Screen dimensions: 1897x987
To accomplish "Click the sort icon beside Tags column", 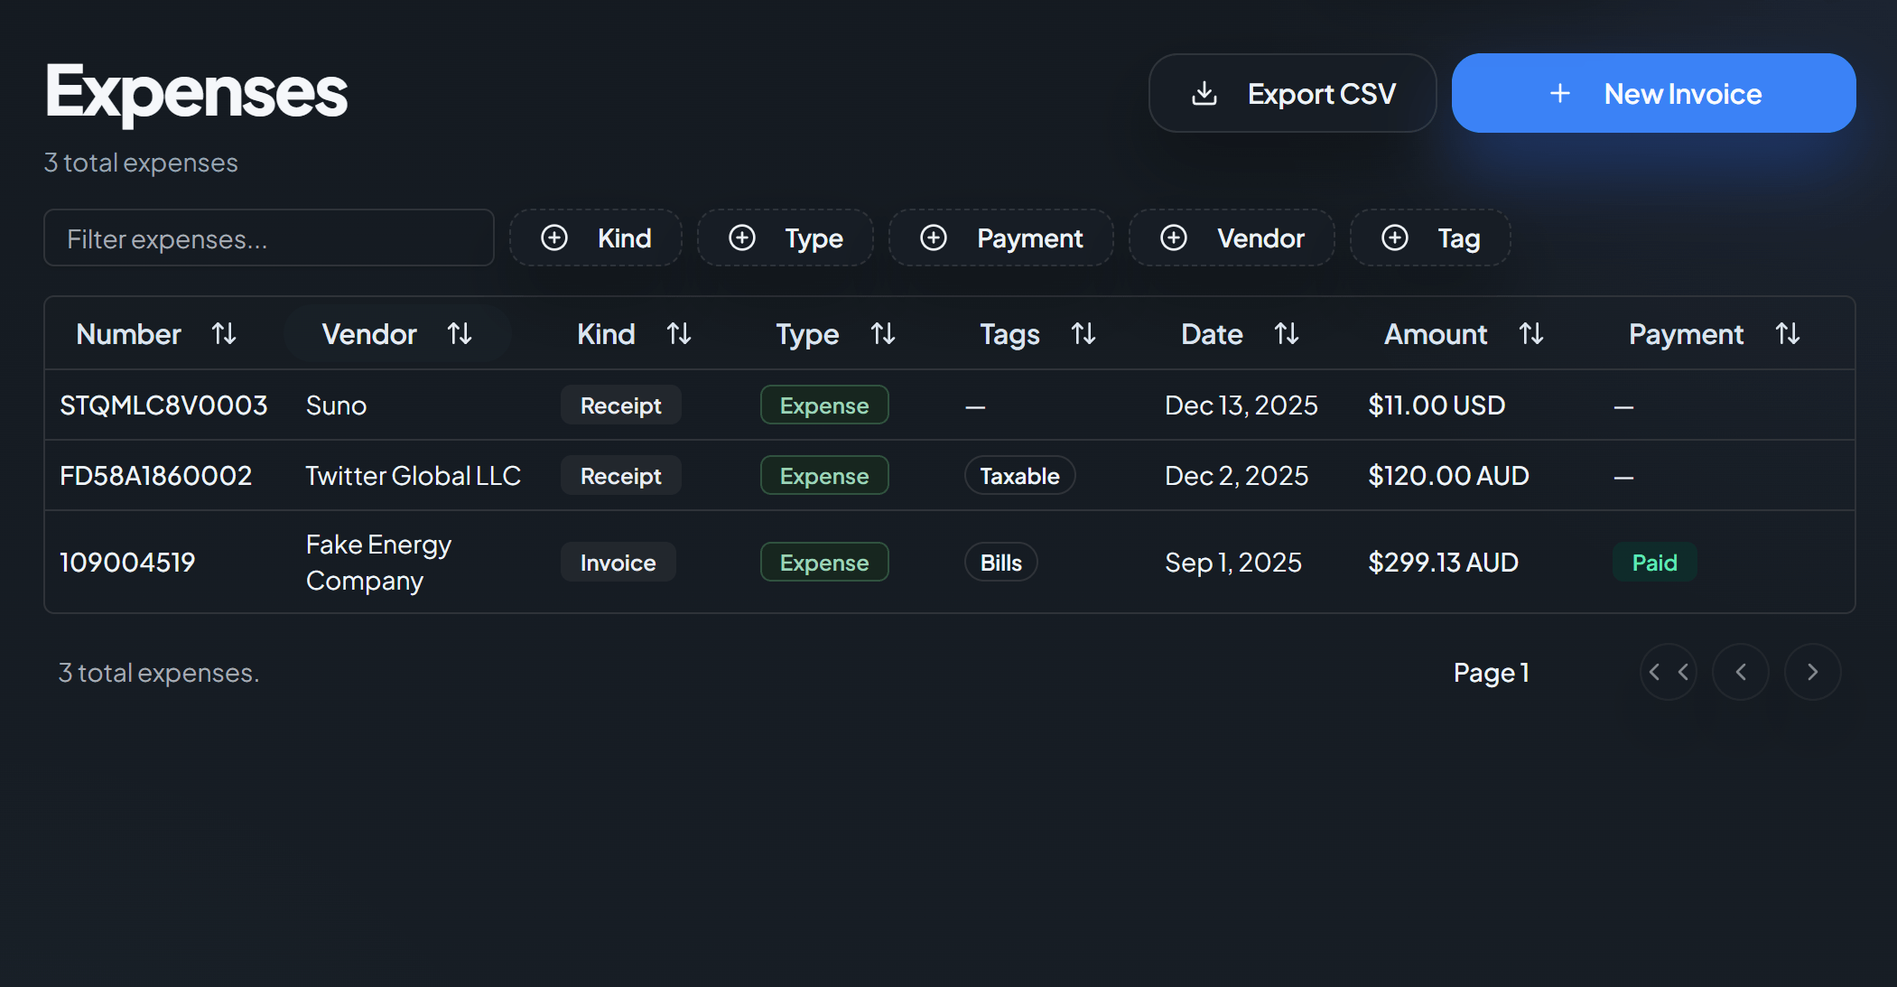I will [1083, 333].
